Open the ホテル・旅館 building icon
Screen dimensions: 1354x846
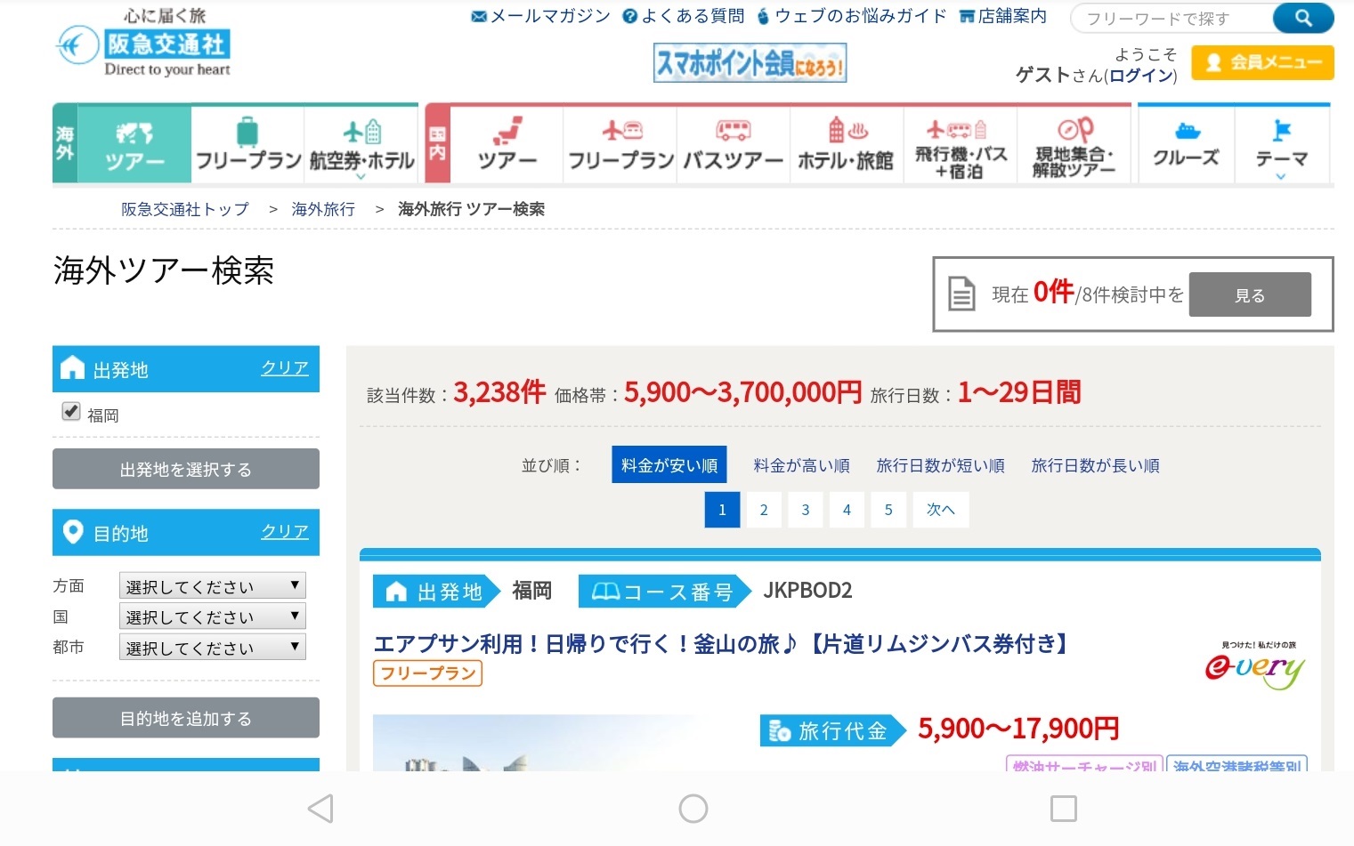pyautogui.click(x=845, y=144)
